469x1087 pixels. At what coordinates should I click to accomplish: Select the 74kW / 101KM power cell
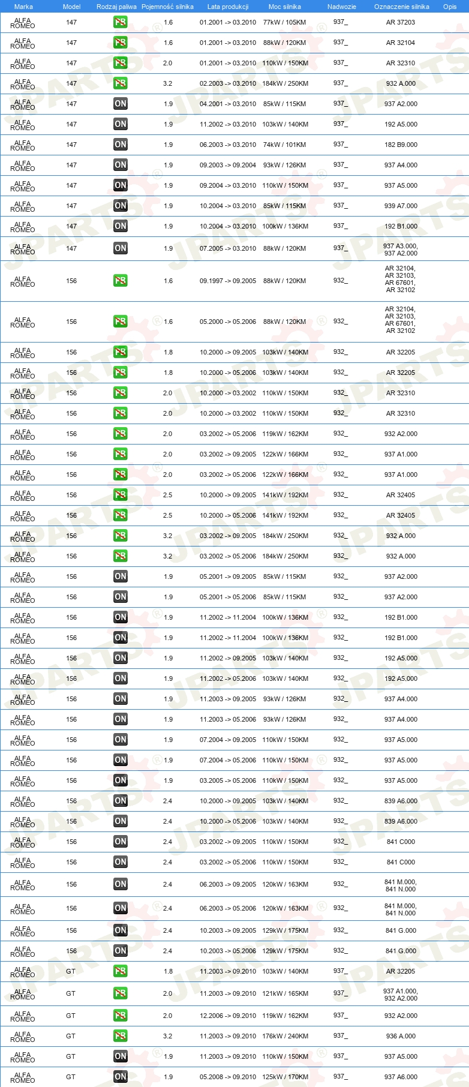point(284,145)
